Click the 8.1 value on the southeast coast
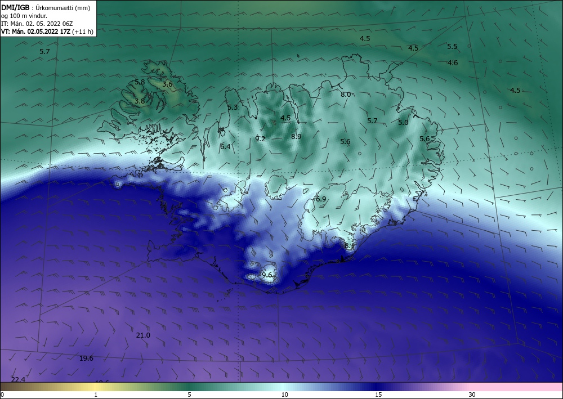Image resolution: width=563 pixels, height=399 pixels. (350, 246)
